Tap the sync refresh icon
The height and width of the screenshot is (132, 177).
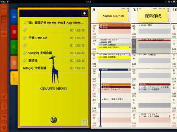pos(4,107)
